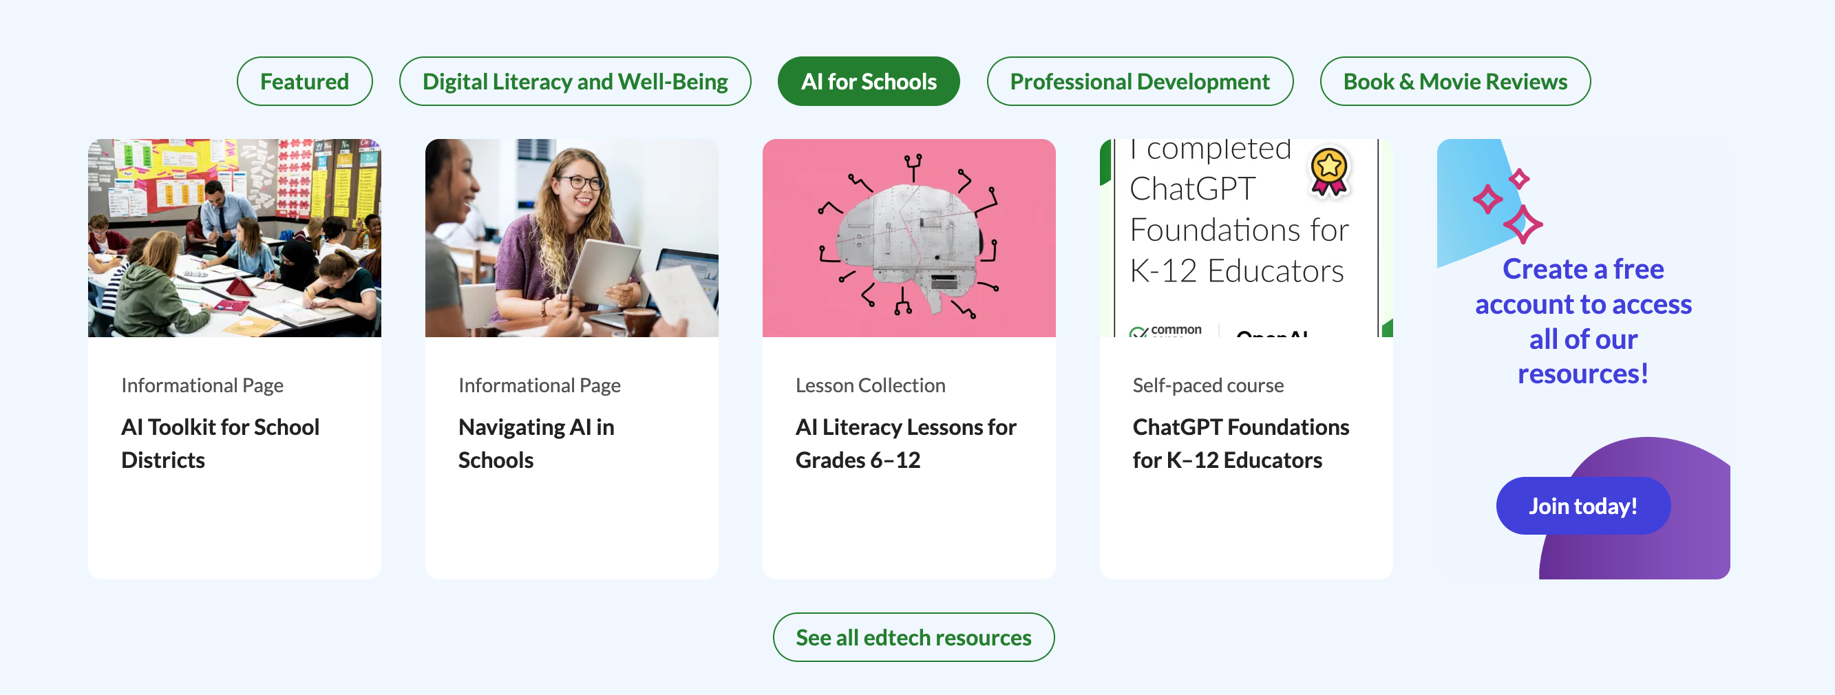Switch to Digital Literacy and Well-Being tab
Screen dimensions: 1835x695
click(574, 82)
